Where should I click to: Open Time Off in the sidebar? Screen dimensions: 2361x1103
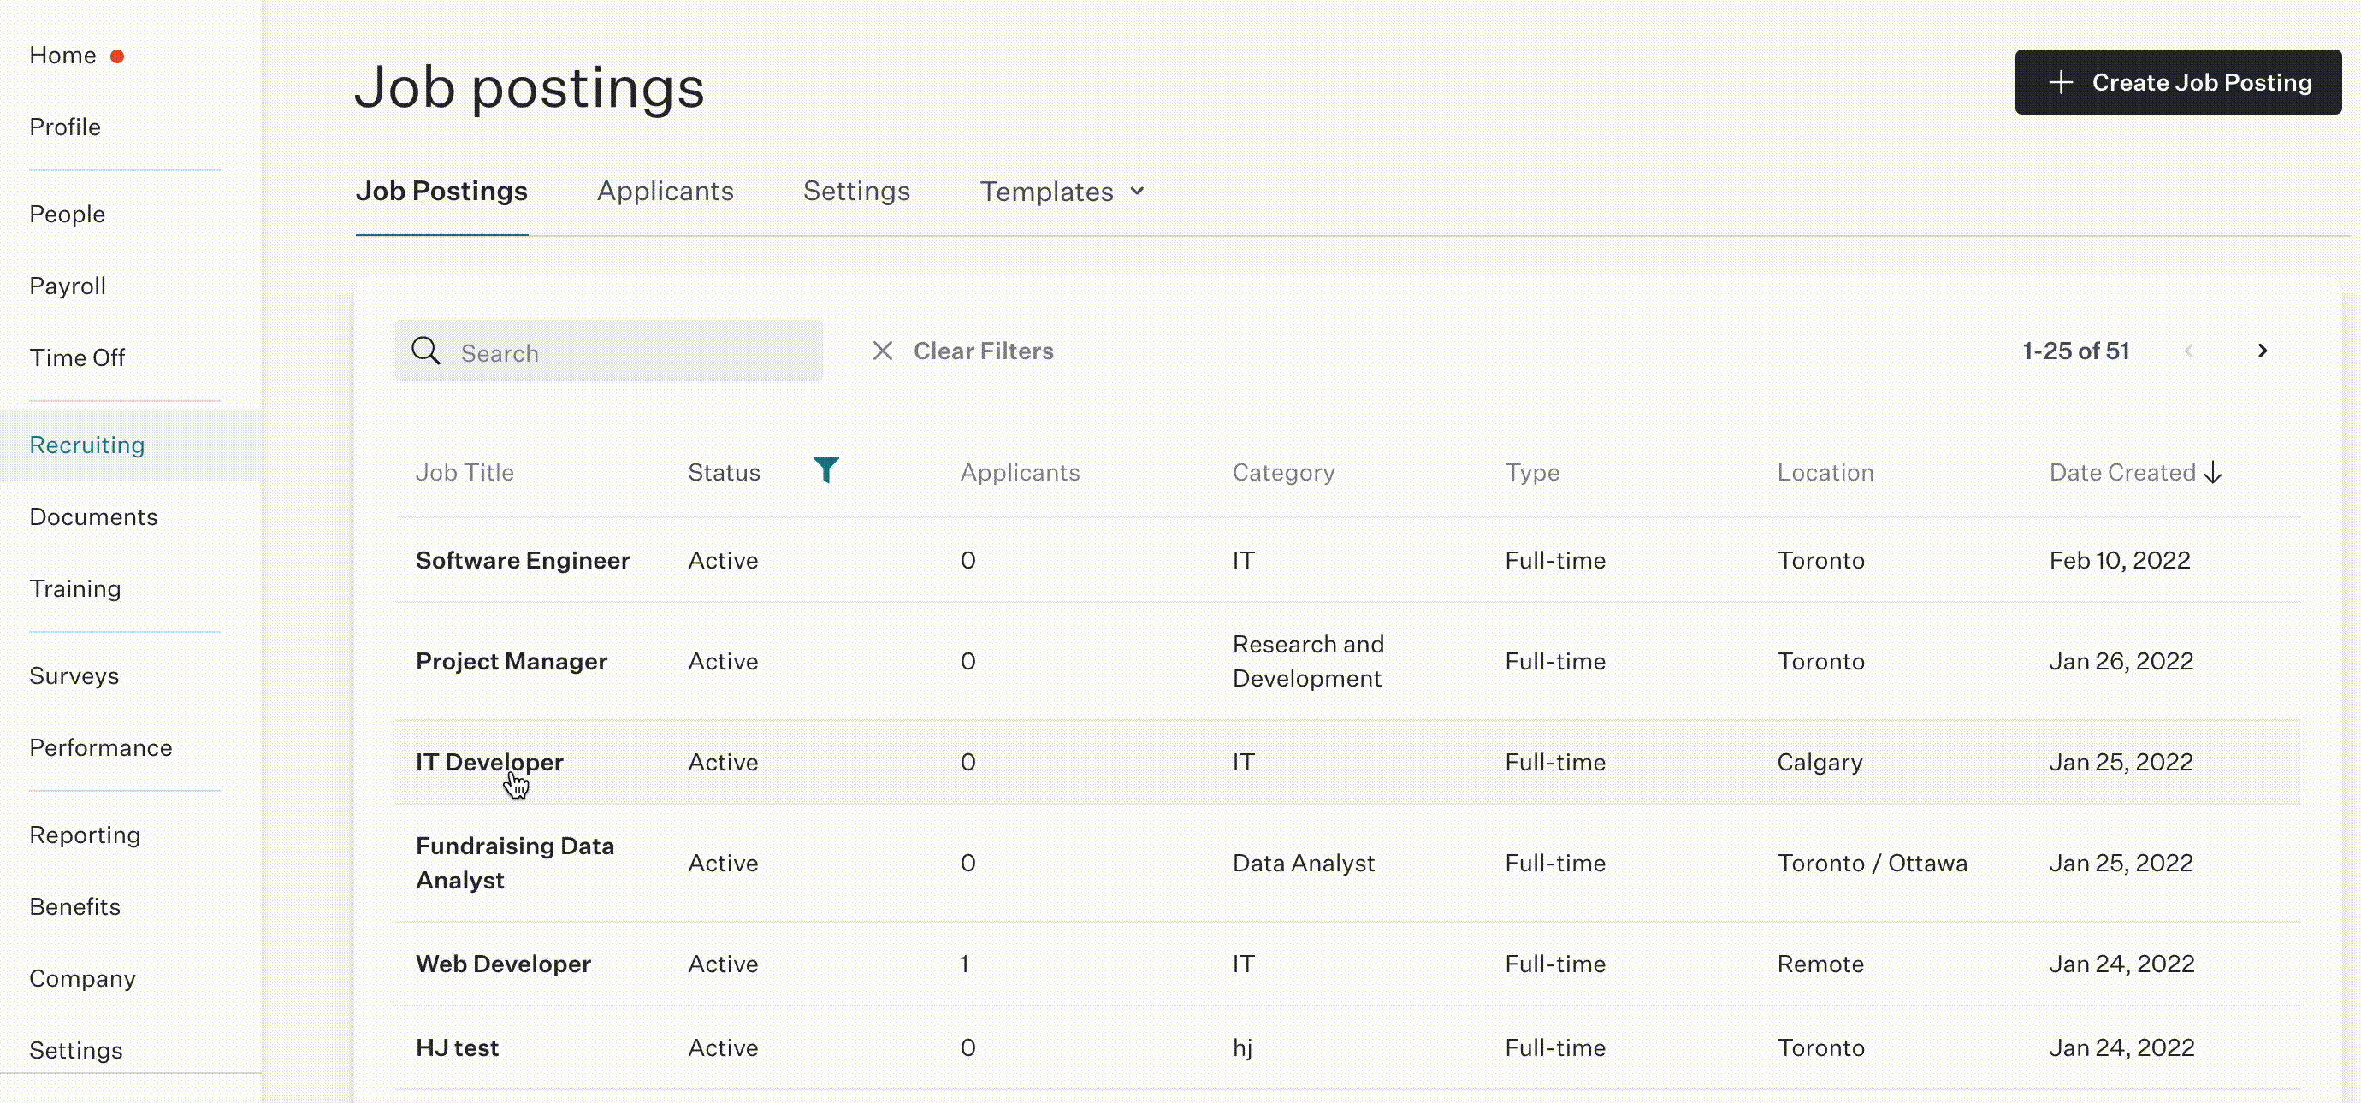[77, 357]
